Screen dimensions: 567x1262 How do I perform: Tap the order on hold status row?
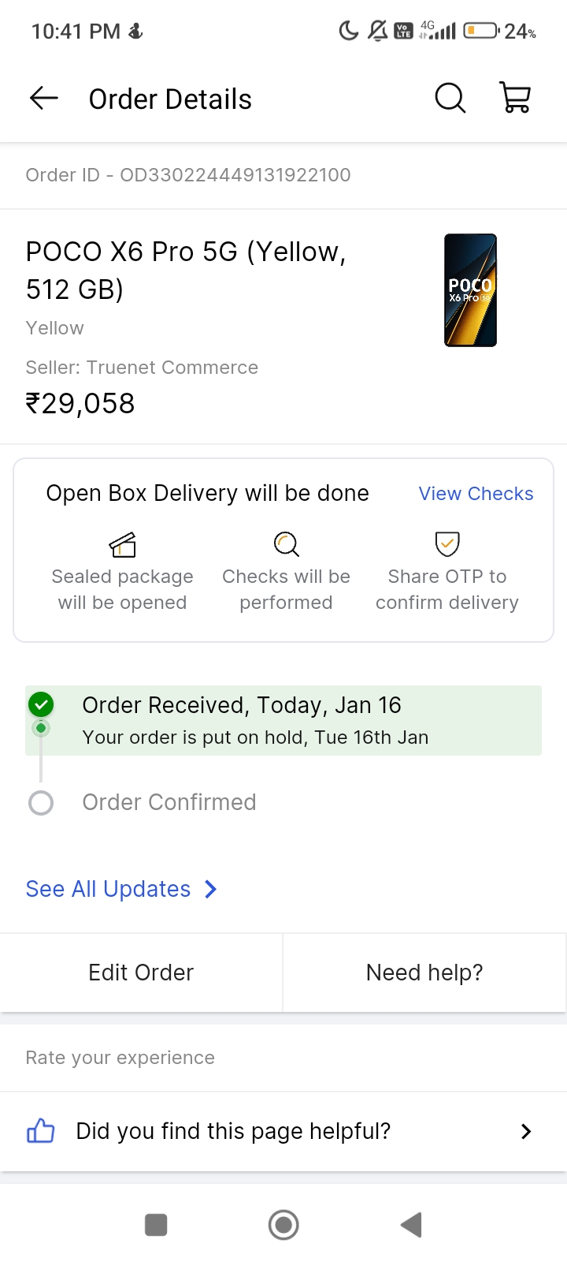256,737
